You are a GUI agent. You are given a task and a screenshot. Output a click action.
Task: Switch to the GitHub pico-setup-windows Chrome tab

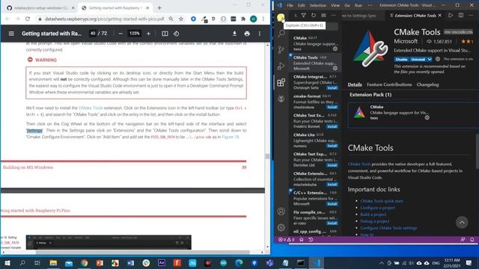click(40, 8)
